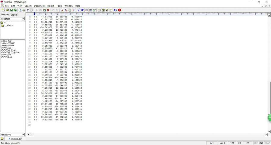Paste clipboard using the toolbar icon
This screenshot has height=145, width=271.
[x=45, y=10]
